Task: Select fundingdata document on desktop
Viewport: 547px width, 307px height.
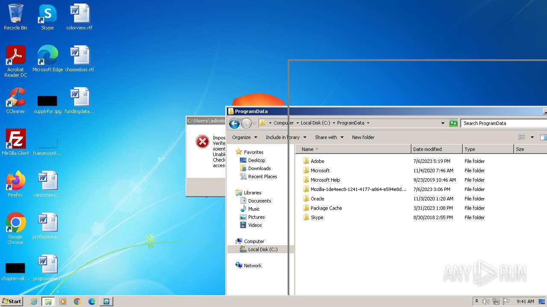Action: (x=79, y=101)
